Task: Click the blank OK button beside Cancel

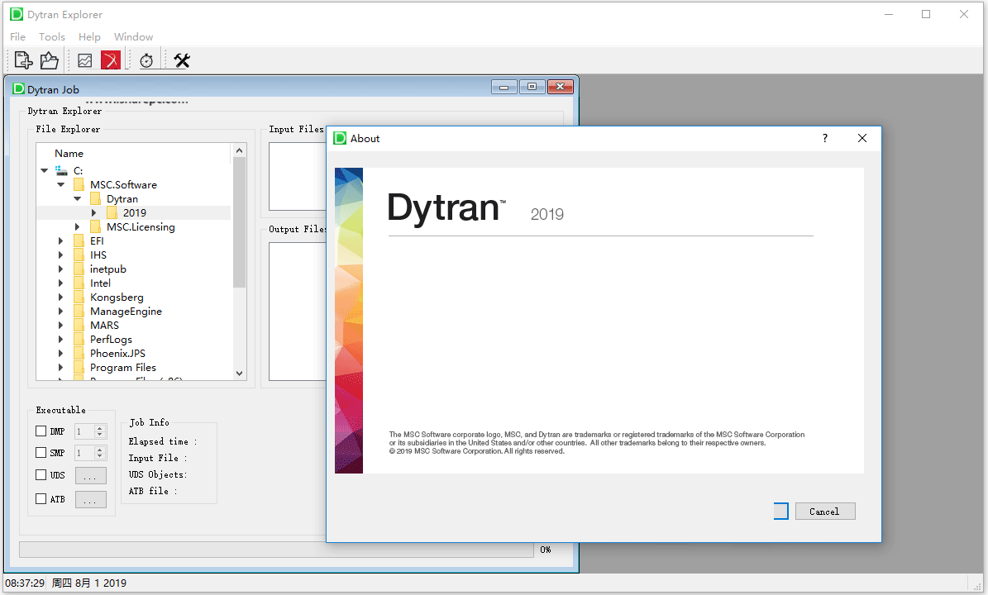Action: 780,512
